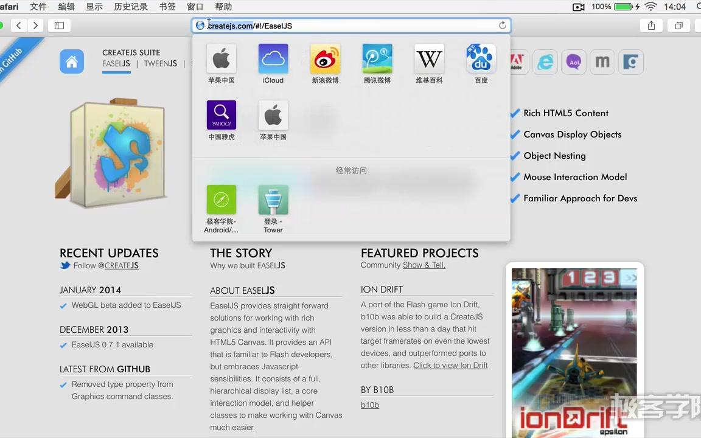Image resolution: width=701 pixels, height=438 pixels.
Task: Open the 文件 menu
Action: point(38,7)
